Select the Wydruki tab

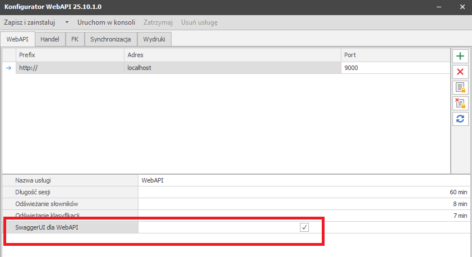[x=154, y=39]
